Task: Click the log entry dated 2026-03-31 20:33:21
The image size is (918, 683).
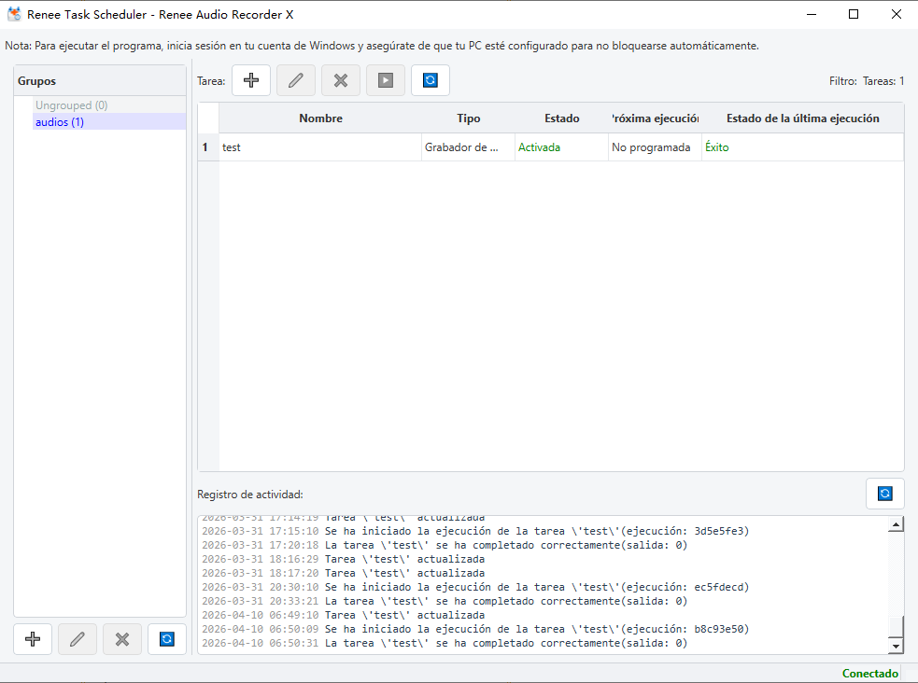Action: pos(445,601)
